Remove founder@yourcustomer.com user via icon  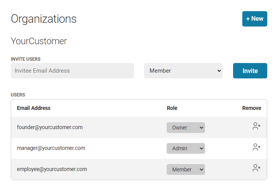[x=256, y=126]
